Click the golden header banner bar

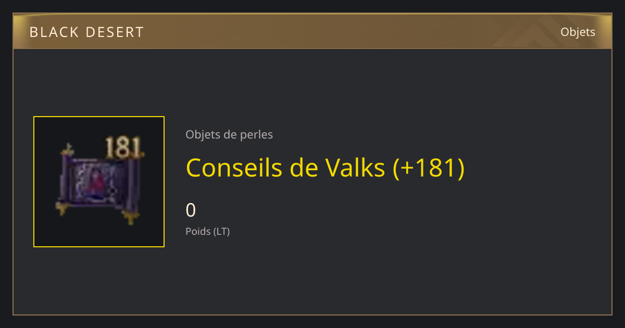pyautogui.click(x=312, y=31)
